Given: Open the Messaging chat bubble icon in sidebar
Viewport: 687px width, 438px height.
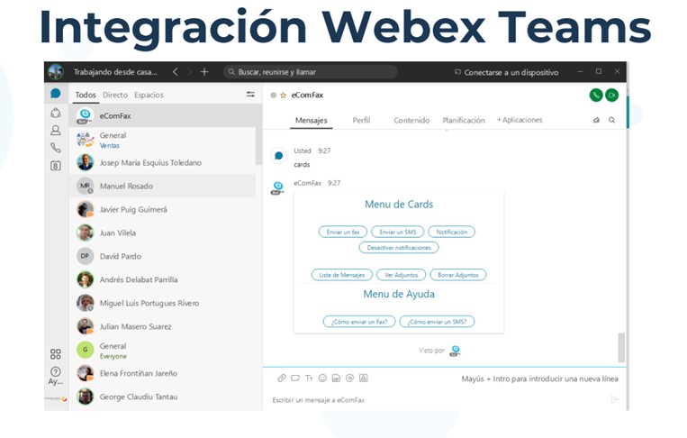Looking at the screenshot, I should coord(56,94).
